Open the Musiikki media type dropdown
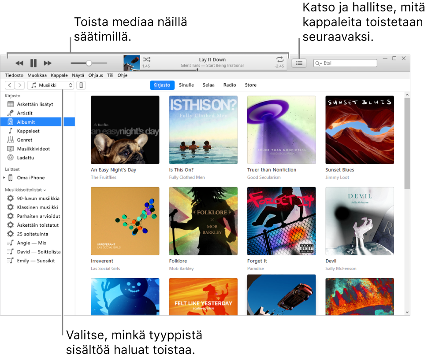This screenshot has height=357, width=428. [51, 85]
